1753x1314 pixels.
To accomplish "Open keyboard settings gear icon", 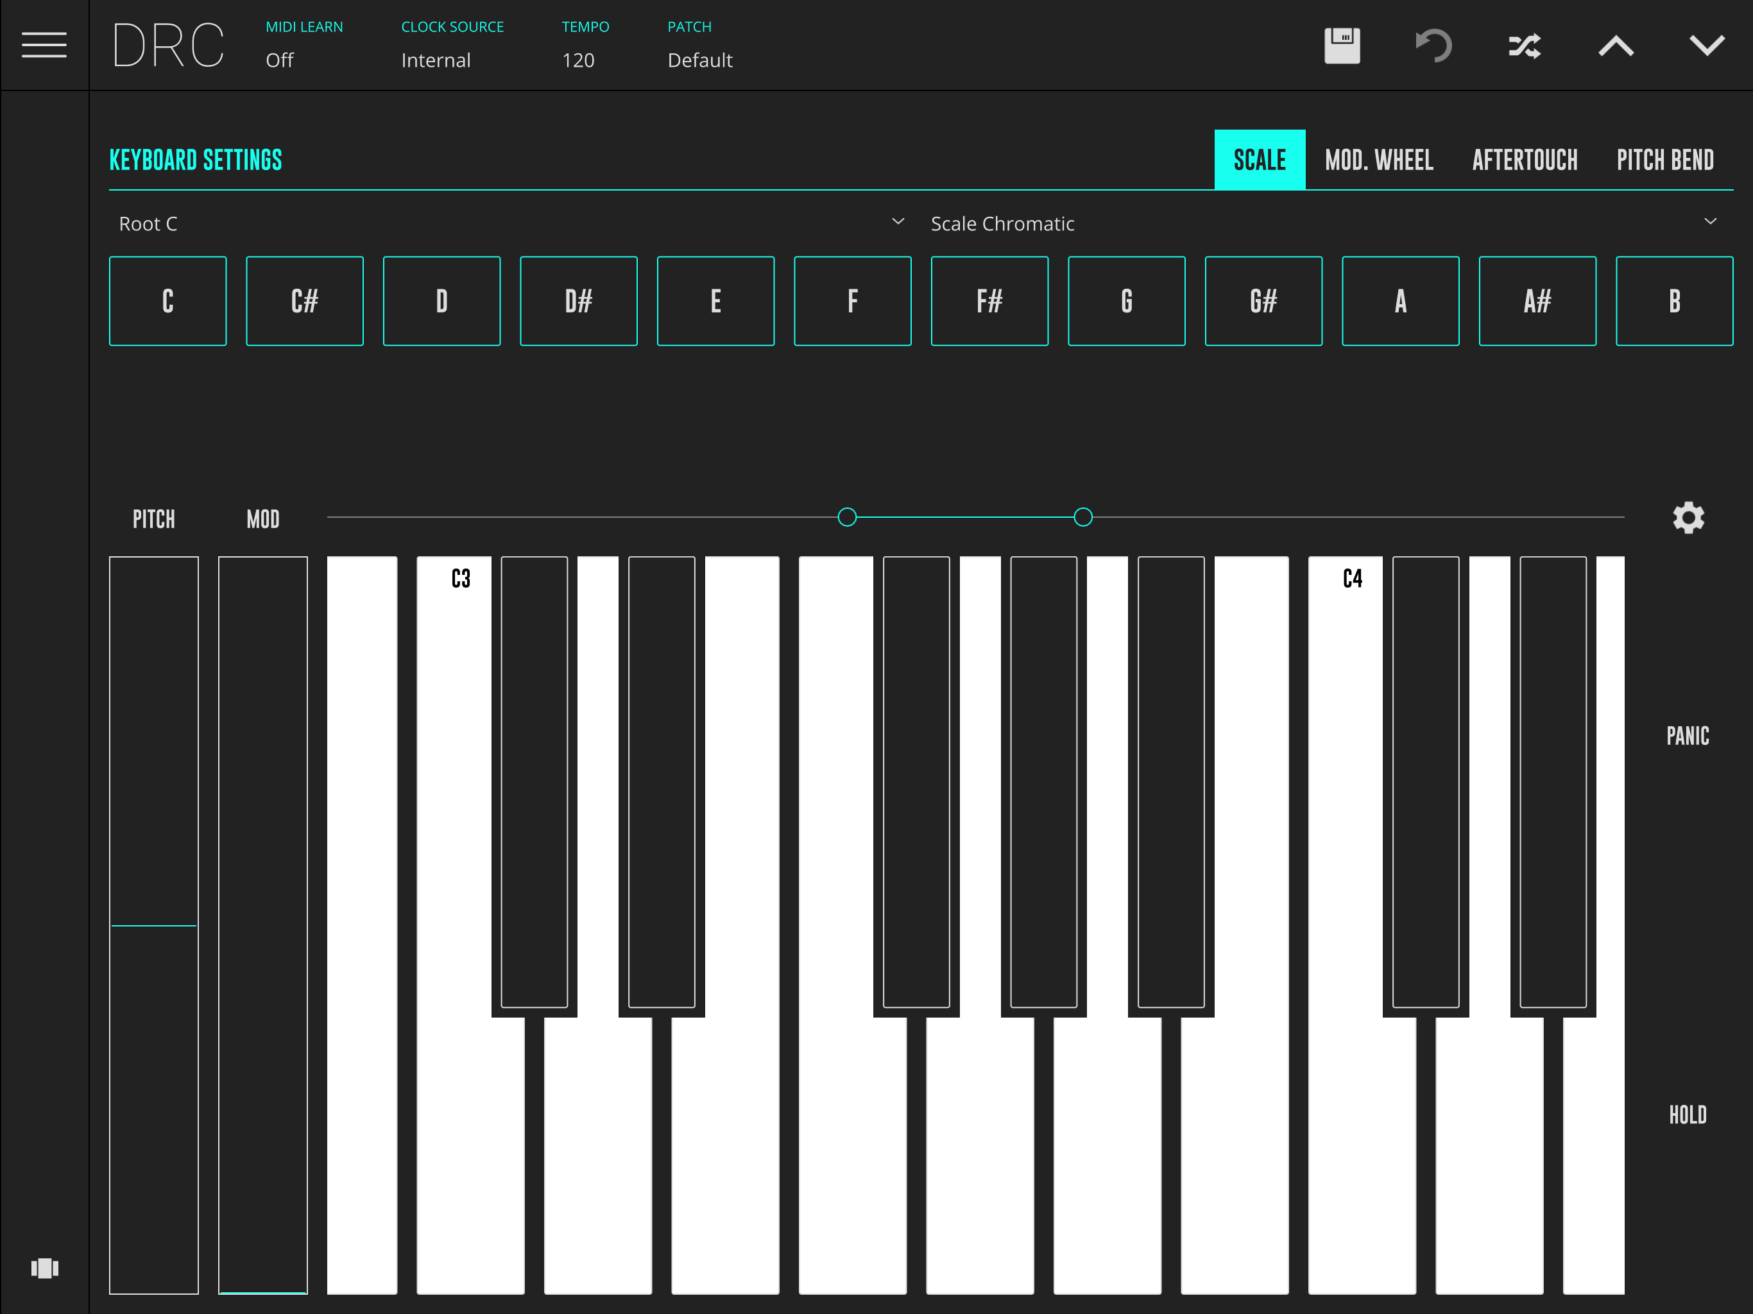I will click(1688, 518).
